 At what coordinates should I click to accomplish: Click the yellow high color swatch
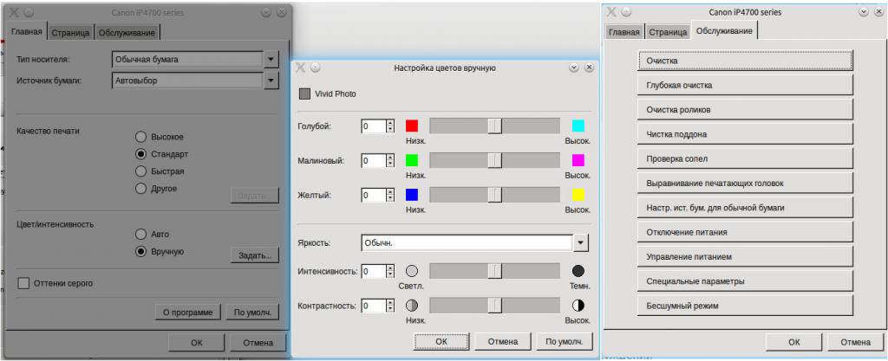[x=578, y=195]
